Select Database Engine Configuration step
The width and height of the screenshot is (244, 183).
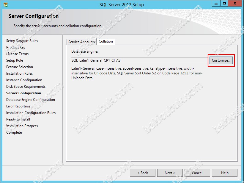tap(31, 100)
